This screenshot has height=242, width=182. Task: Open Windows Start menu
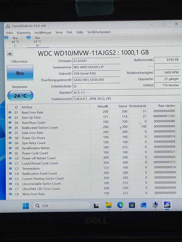pos(26,206)
